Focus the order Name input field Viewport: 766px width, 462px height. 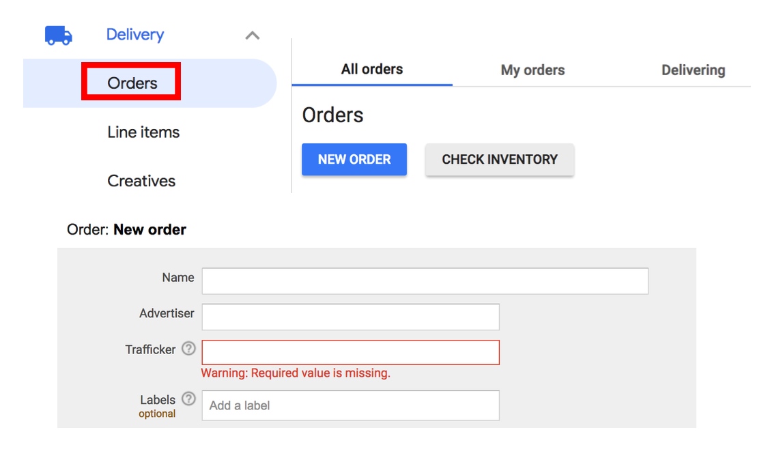coord(425,280)
